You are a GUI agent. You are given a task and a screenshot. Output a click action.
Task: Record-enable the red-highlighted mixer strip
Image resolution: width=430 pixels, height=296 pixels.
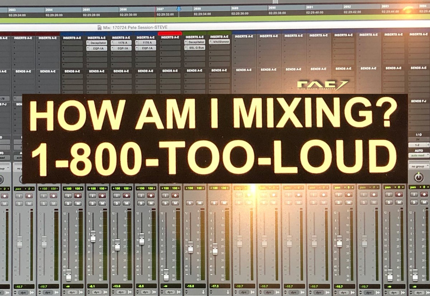[x=175, y=196]
